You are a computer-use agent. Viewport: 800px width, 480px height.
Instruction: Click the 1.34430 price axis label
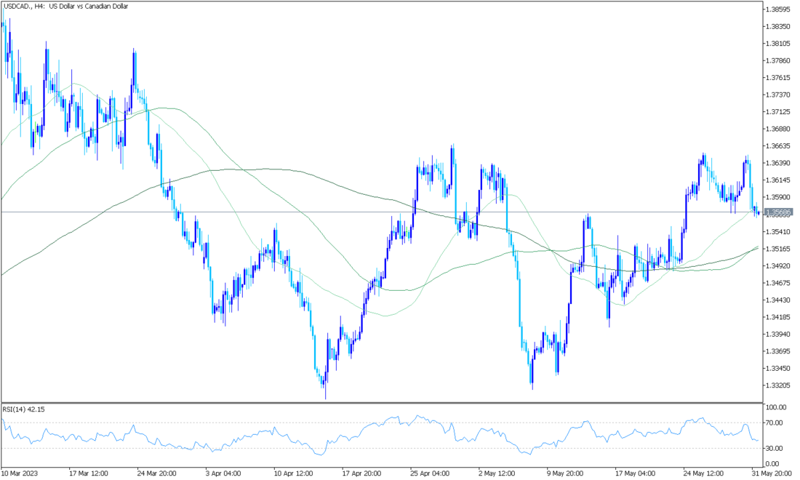point(779,300)
